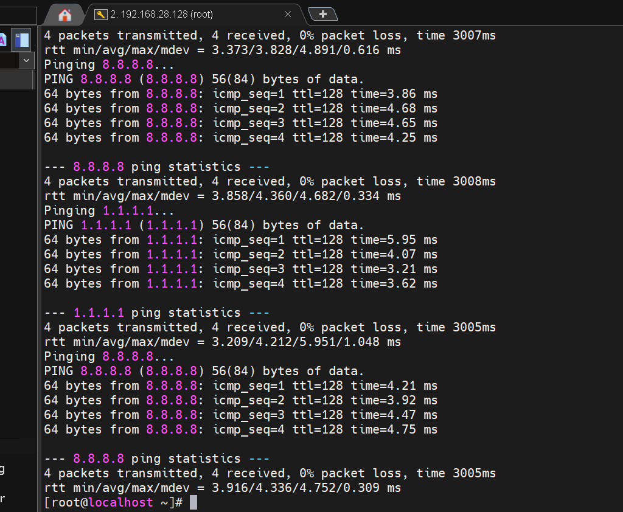The width and height of the screenshot is (623, 512).
Task: Click the reply line with time=4.07 ms
Action: click(x=240, y=254)
